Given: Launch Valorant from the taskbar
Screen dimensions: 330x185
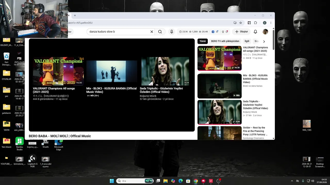Looking at the screenshot, I should 211,181.
